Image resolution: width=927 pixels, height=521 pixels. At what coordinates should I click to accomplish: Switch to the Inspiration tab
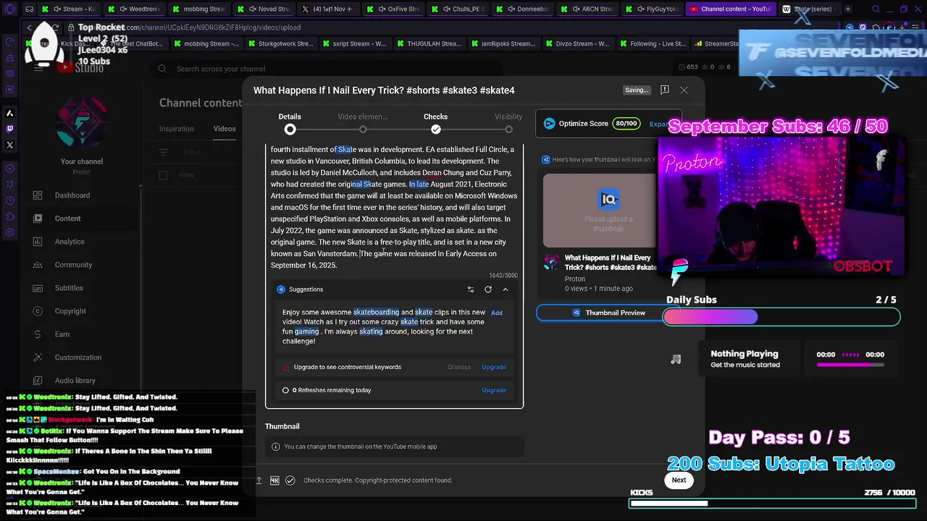pyautogui.click(x=177, y=129)
